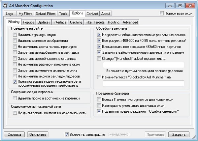Image resolution: width=198 pixels, height=141 pixels.
Task: Toggle "Удалять порно и эротические картинки"
Action: click(15, 98)
